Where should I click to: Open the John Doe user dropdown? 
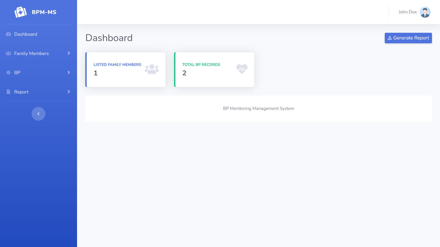pos(414,12)
